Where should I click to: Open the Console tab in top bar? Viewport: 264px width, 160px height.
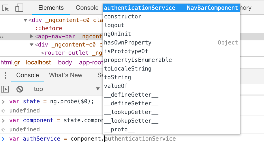point(87,8)
